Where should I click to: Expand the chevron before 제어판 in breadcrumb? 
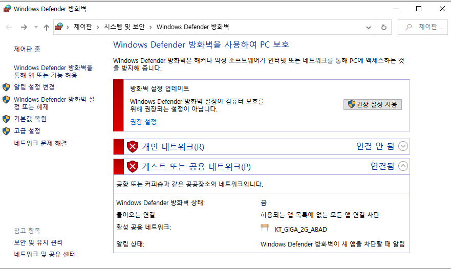tap(68, 27)
